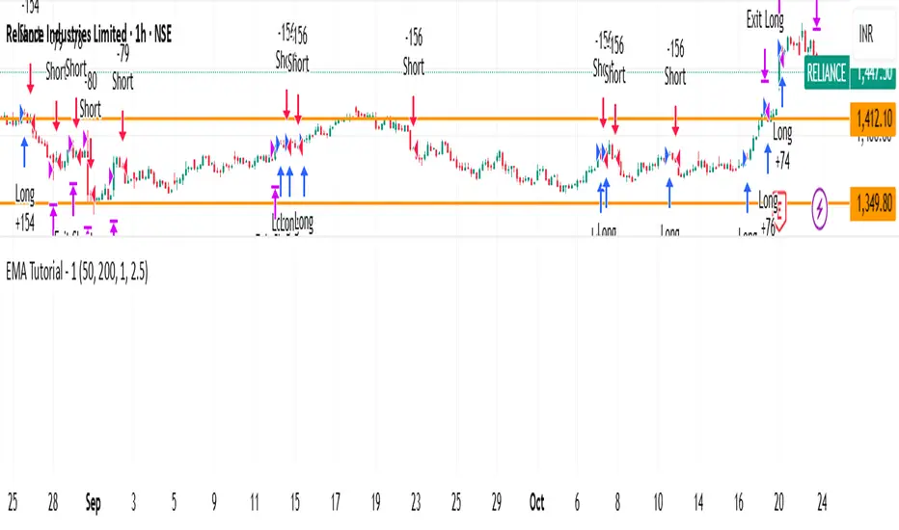Click the 'Long +154' trade label
The image size is (899, 530).
25,208
